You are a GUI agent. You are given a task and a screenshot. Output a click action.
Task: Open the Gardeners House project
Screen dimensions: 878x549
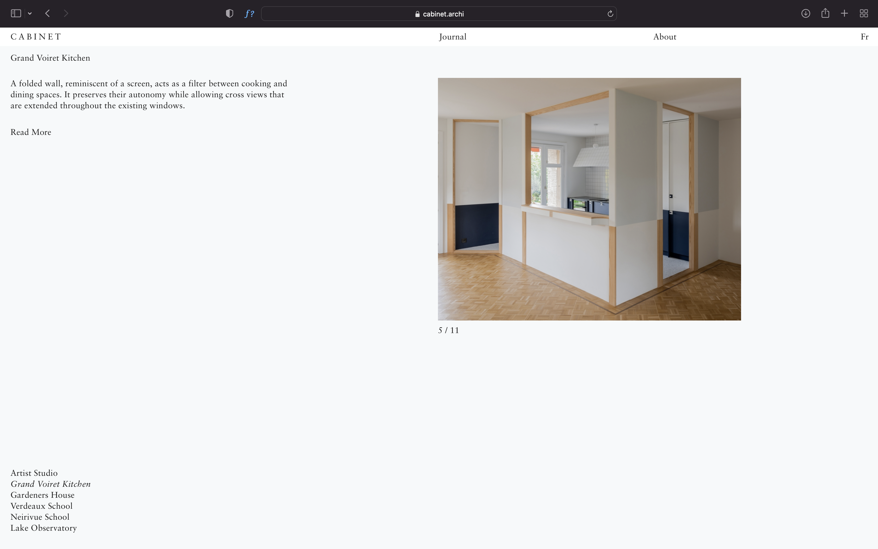tap(42, 495)
